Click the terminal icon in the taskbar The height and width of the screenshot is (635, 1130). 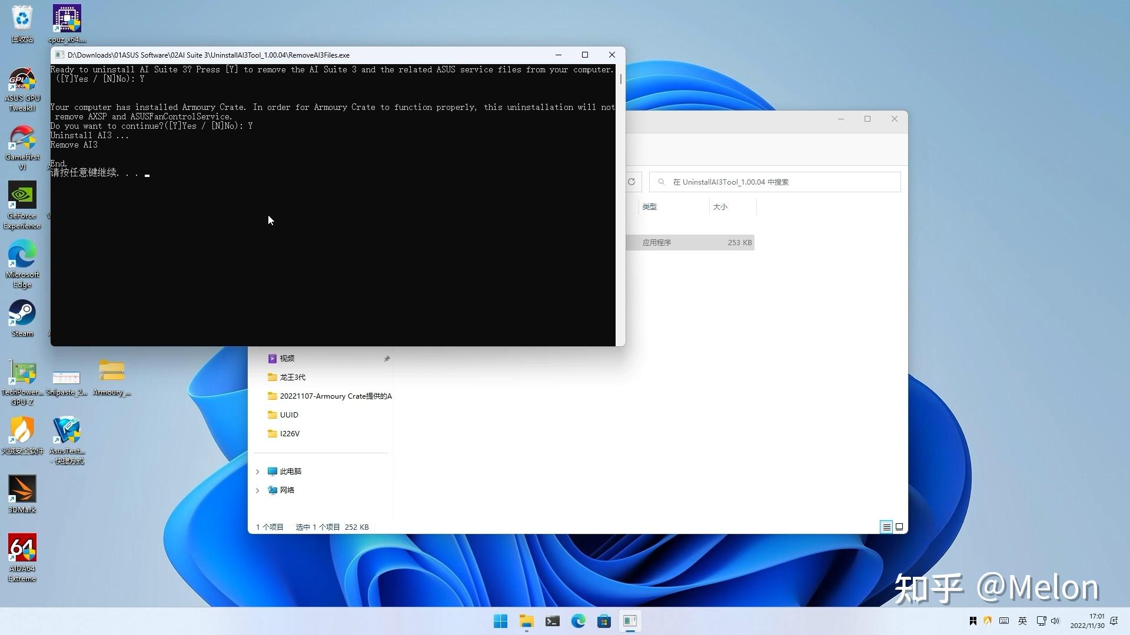[552, 621]
